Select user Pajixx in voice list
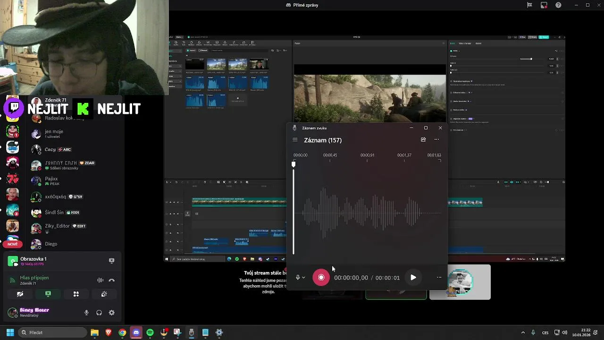Viewport: 604px width, 340px height. tap(51, 181)
